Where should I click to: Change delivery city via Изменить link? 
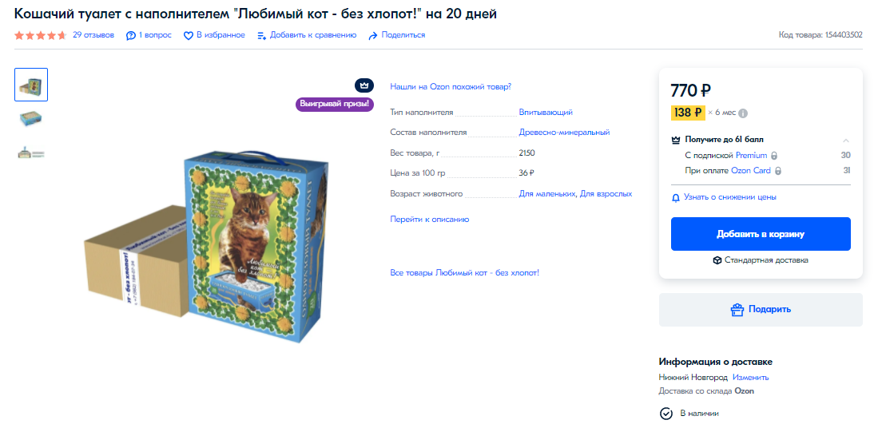[x=750, y=377]
